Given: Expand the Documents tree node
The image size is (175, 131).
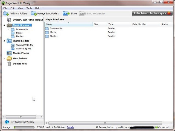Looking at the screenshot, I should pos(8,29).
